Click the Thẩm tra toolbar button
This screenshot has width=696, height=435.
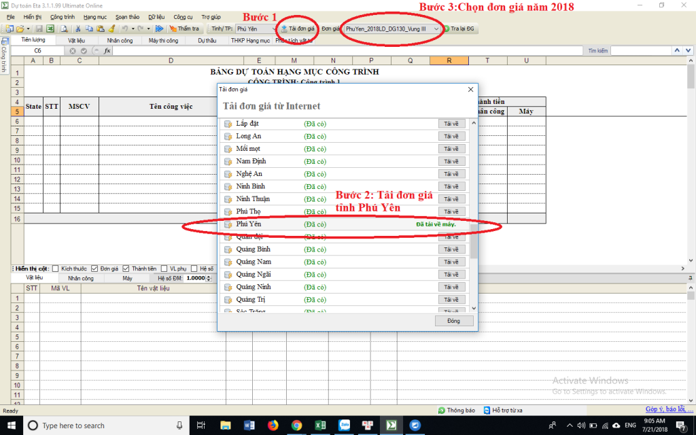click(x=184, y=29)
